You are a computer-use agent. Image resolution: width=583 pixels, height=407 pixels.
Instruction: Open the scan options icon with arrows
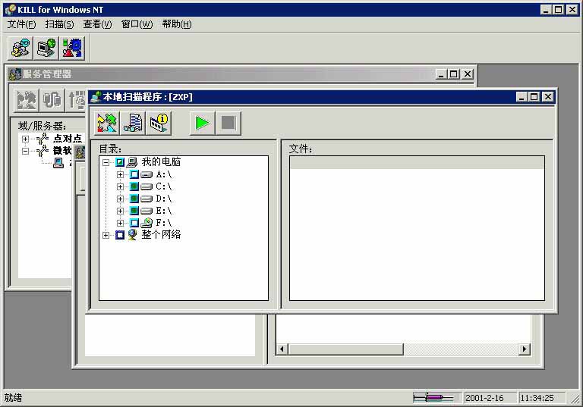point(107,123)
